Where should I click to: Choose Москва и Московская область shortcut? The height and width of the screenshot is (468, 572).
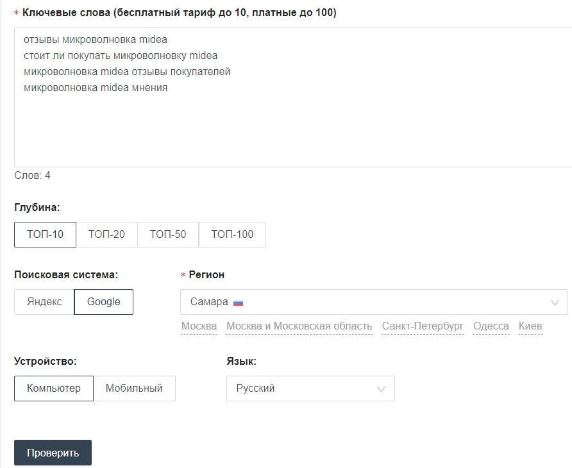(299, 326)
